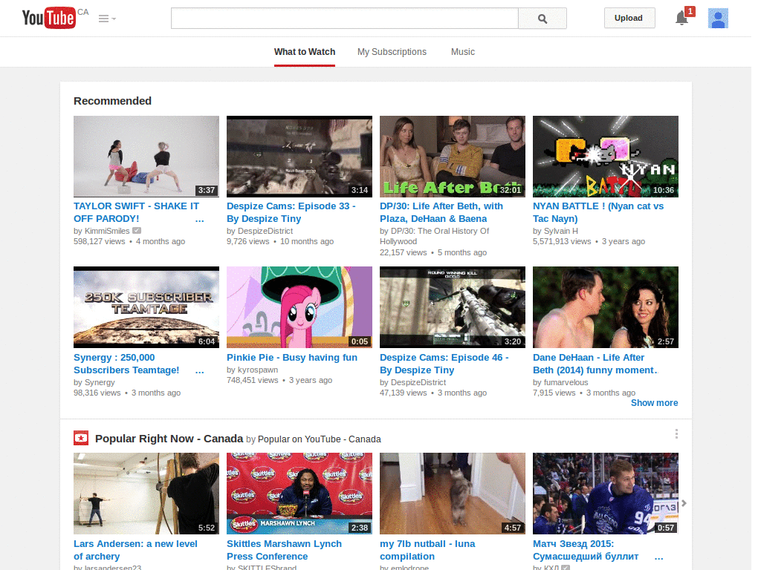Click the Popular Right Now red star icon
The image size is (761, 570).
pyautogui.click(x=81, y=438)
